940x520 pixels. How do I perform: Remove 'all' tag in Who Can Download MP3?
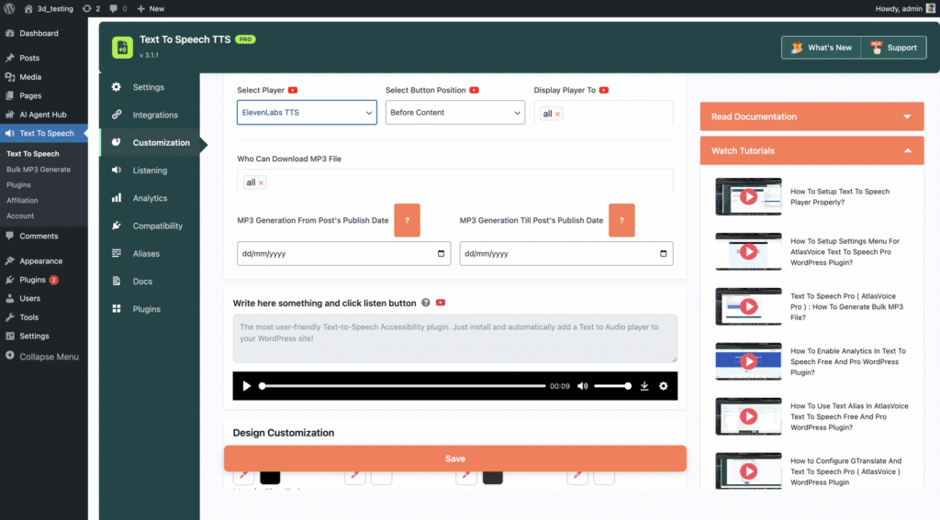tap(261, 183)
